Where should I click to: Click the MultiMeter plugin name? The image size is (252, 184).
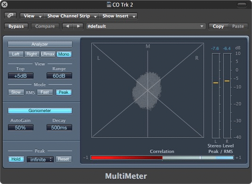pos(126,176)
